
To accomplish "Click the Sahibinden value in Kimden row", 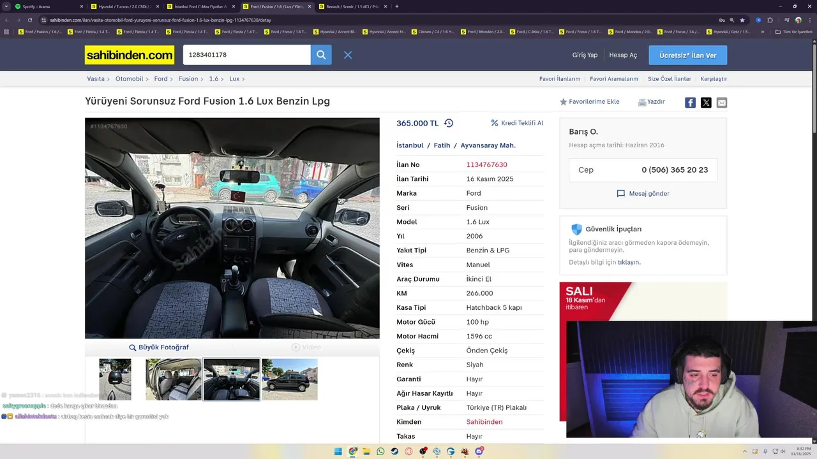I will [484, 422].
